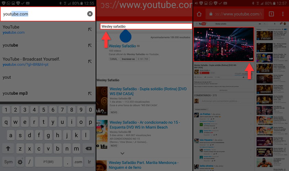Open the browser three-dot overflow menu
Viewport: 289px width, 171px height.
tap(283, 14)
